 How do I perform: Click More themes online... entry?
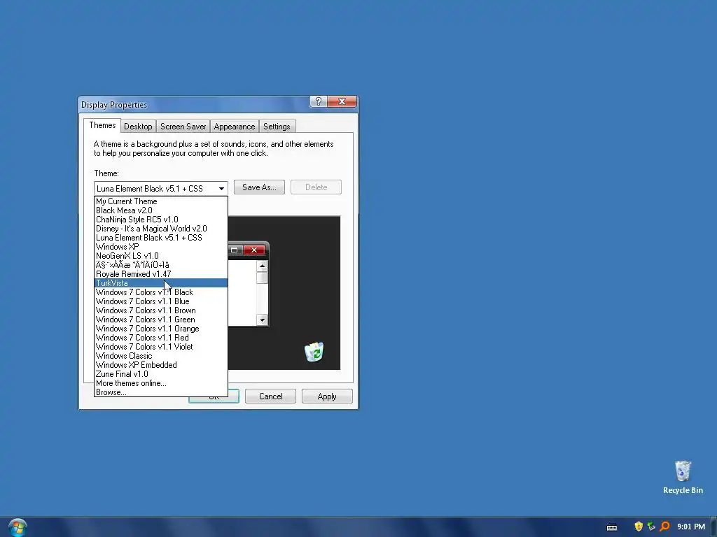pyautogui.click(x=161, y=384)
